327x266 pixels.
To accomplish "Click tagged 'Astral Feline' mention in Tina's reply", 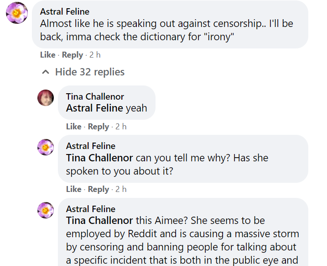I will click(x=94, y=108).
